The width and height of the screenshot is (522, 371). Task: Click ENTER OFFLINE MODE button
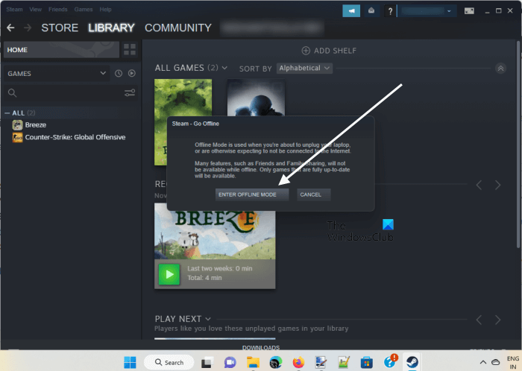(252, 194)
